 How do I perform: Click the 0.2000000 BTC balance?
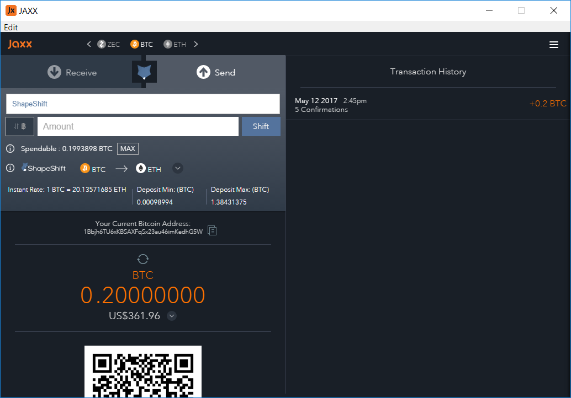click(x=142, y=295)
